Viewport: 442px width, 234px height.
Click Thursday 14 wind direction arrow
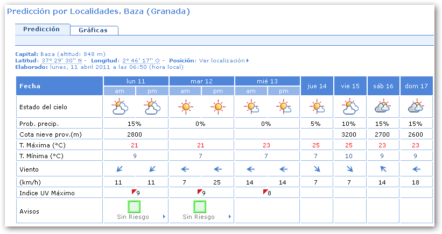click(317, 169)
